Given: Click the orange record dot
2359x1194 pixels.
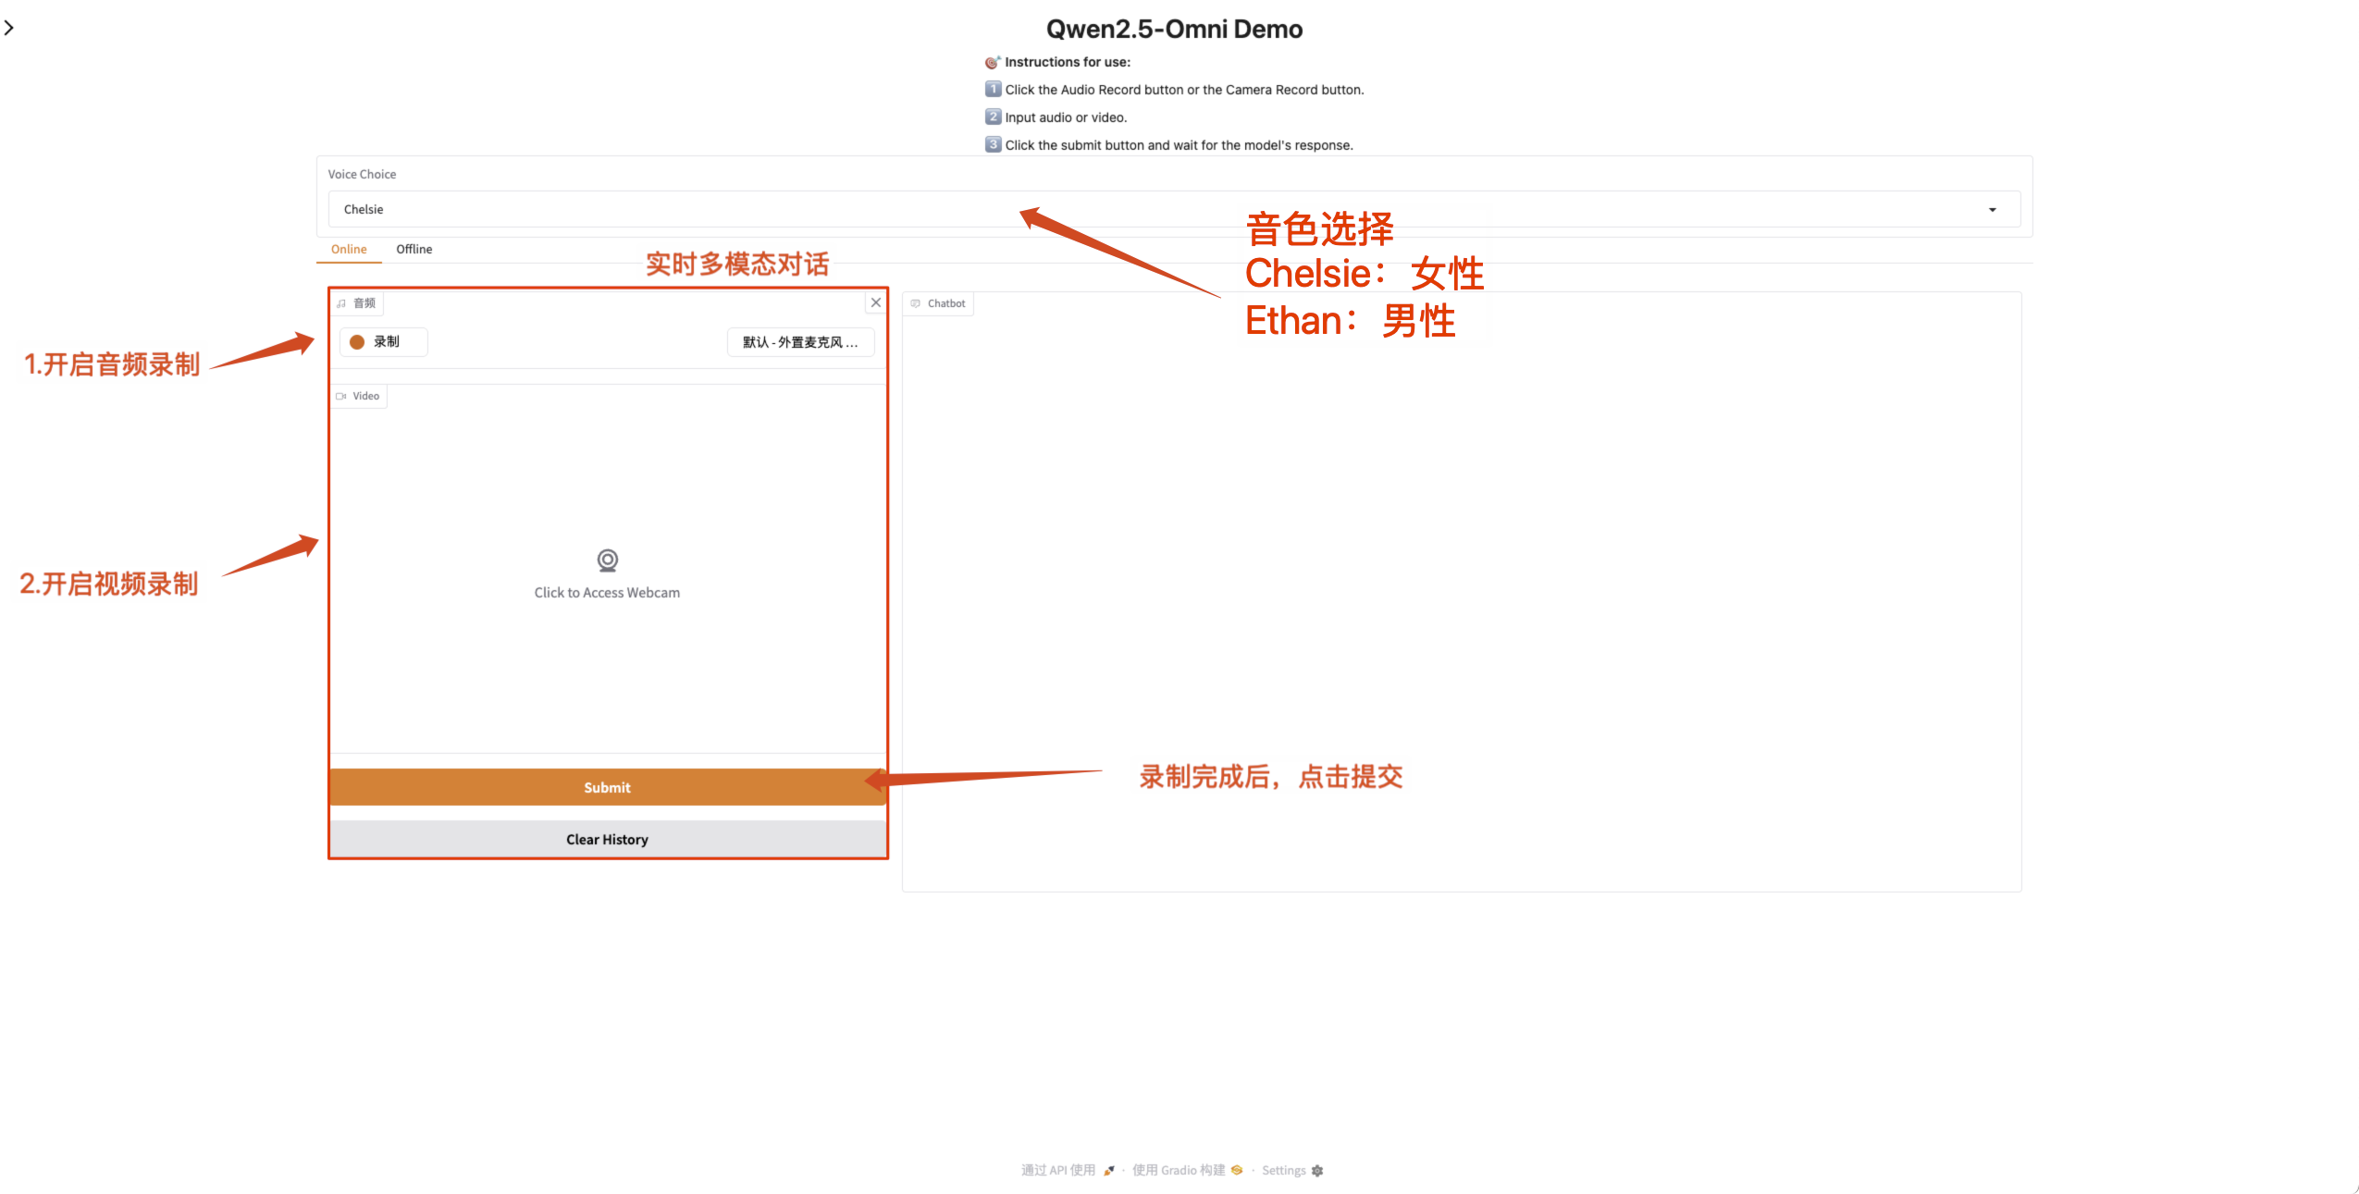Looking at the screenshot, I should point(357,342).
